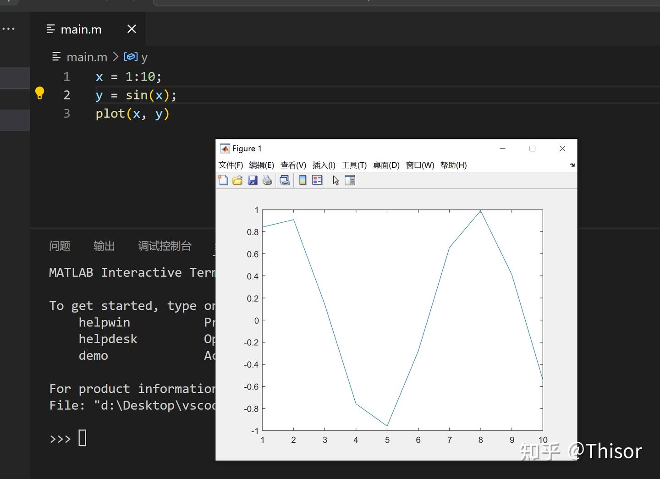Open a figure file using Open icon
This screenshot has width=660, height=479.
tap(237, 180)
